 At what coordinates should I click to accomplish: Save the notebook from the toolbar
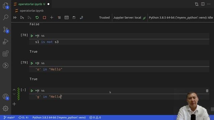pyautogui.click(x=74, y=18)
